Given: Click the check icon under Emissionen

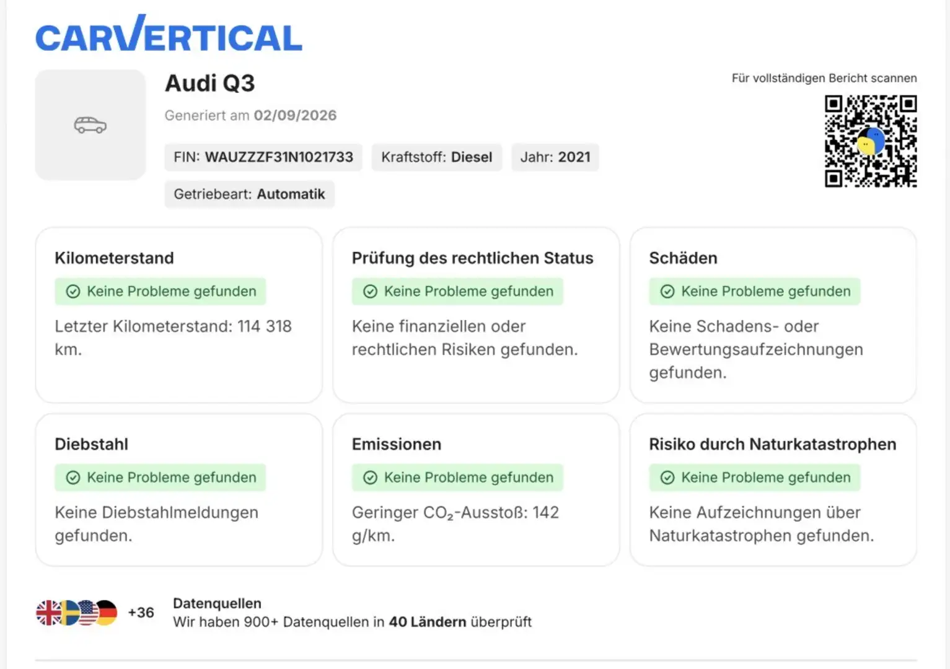Looking at the screenshot, I should tap(371, 478).
